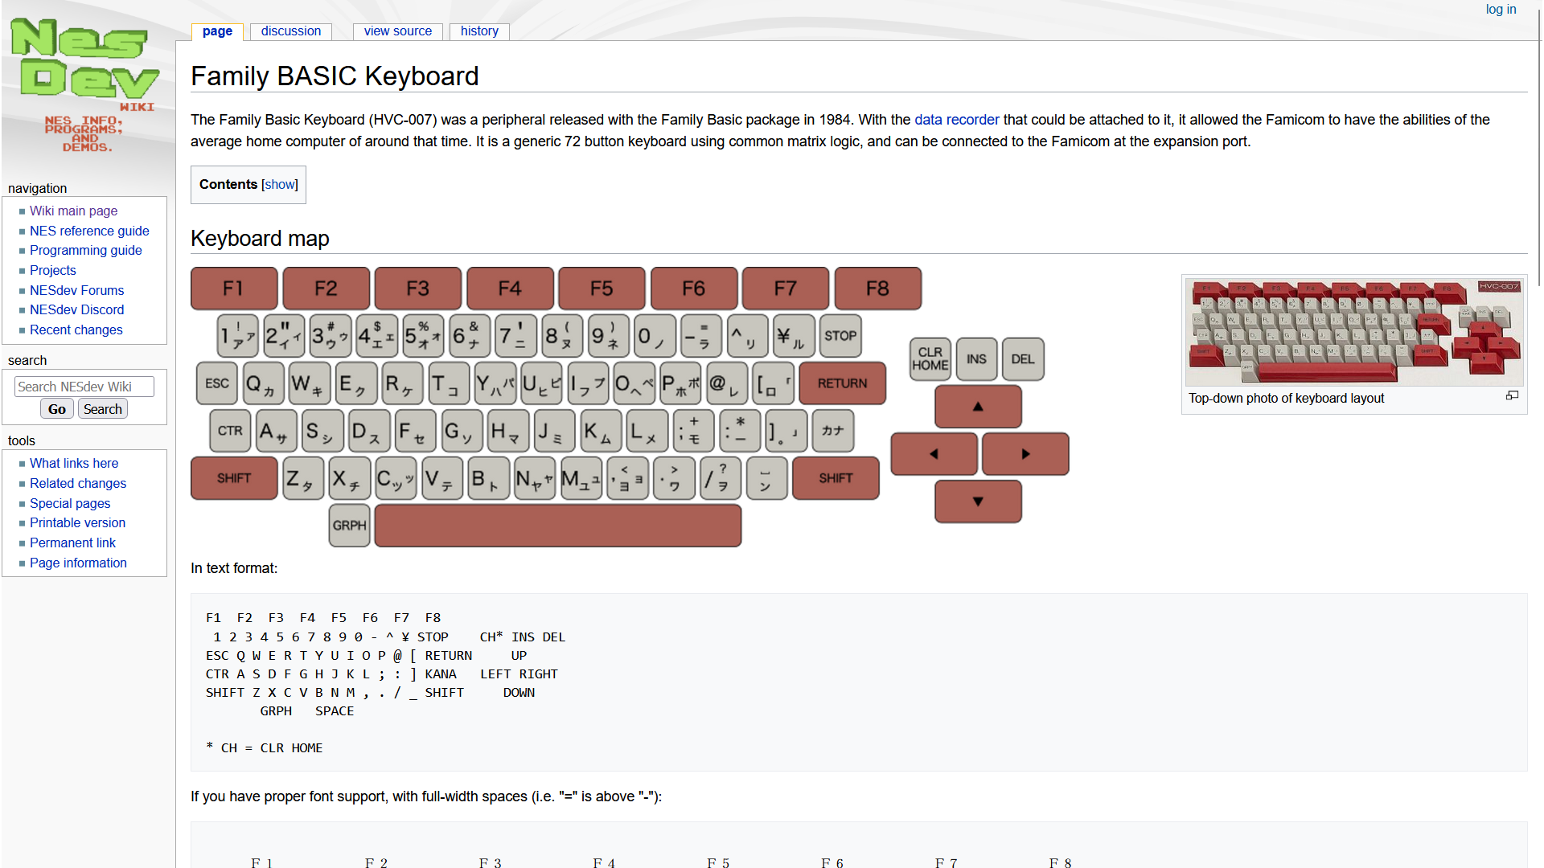Open the history tab

click(x=479, y=31)
